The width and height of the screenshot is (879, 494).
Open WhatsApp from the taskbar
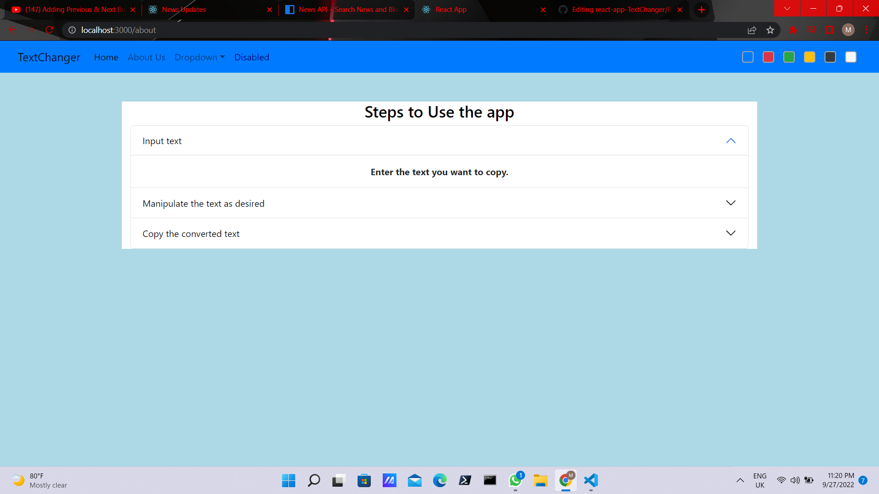[x=515, y=481]
